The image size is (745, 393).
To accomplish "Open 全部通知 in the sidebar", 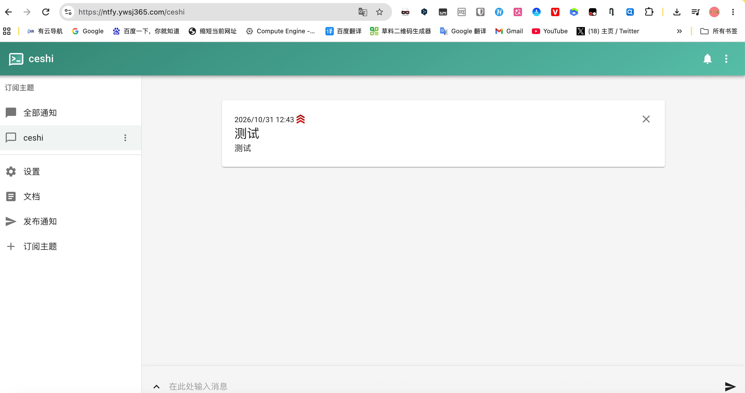I will tap(70, 113).
